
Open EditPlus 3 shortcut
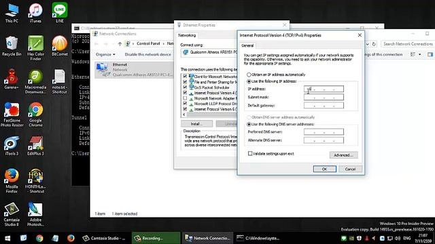point(35,146)
